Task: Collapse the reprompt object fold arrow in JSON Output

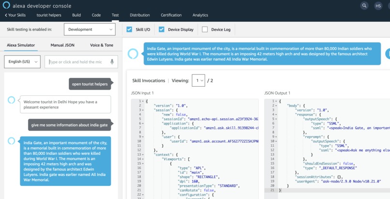Action: [x=276, y=137]
